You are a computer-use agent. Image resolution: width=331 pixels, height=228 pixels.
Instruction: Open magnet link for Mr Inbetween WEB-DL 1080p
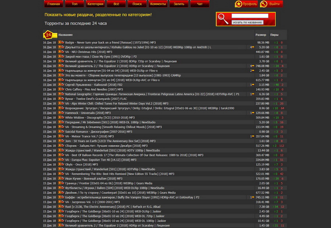coord(63,122)
